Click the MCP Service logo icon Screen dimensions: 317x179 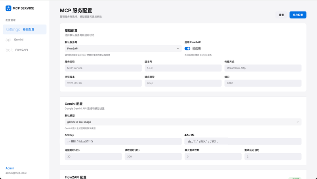click(x=8, y=8)
